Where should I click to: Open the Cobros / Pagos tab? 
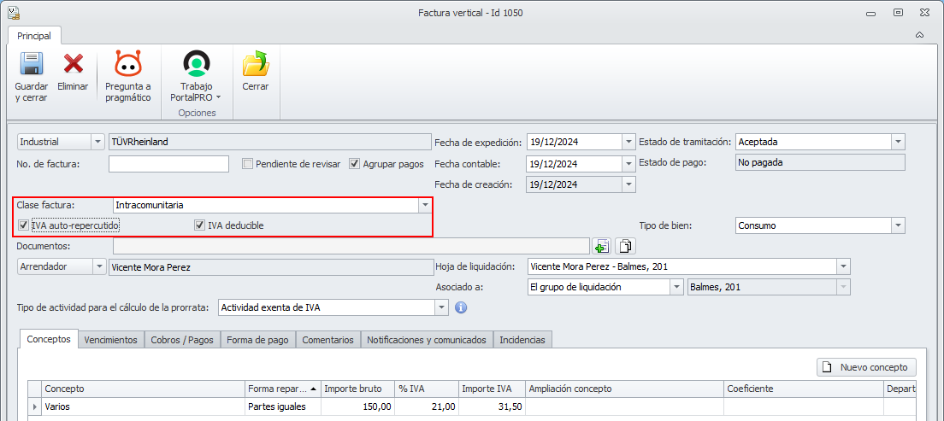coord(182,340)
